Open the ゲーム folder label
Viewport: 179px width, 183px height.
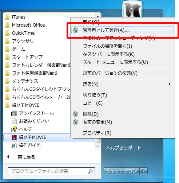(19, 49)
